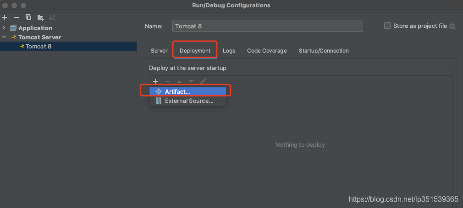463x208 pixels.
Task: Open Store as project file gear settings
Action: (452, 26)
